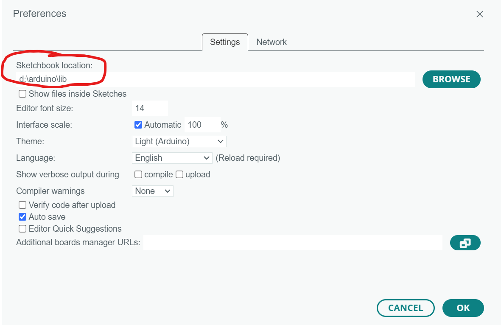This screenshot has width=501, height=325.
Task: Tick Verify code after upload
Action: [x=22, y=205]
